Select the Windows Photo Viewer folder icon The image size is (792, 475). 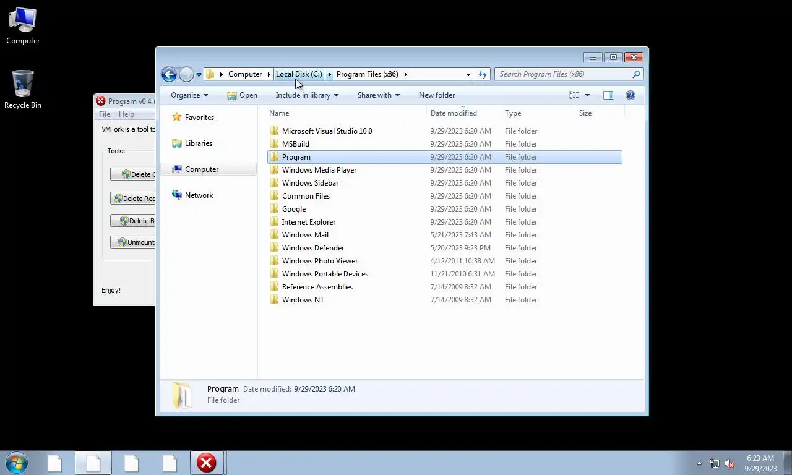(275, 261)
